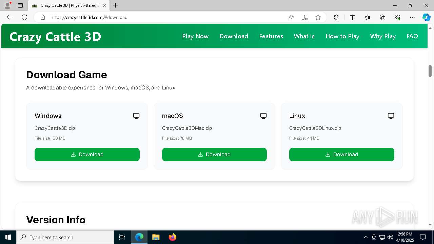The height and width of the screenshot is (244, 434).
Task: Click the Download Game heading
Action: click(x=66, y=75)
